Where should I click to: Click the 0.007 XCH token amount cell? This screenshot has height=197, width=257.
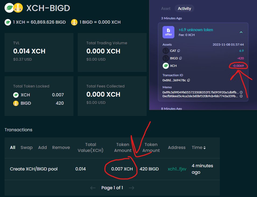pos(122,169)
